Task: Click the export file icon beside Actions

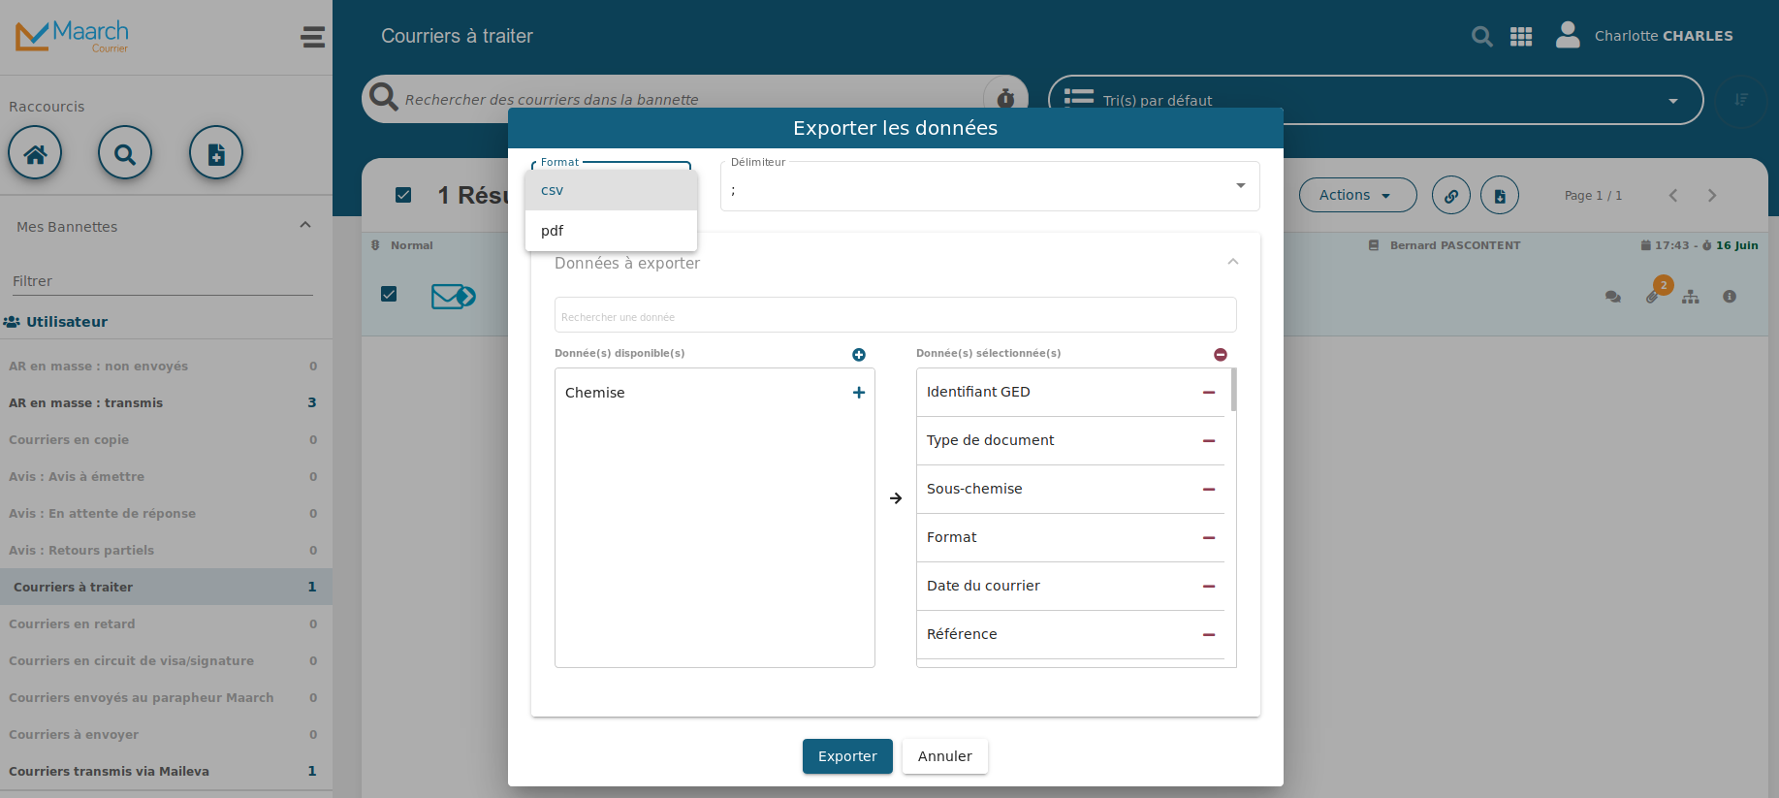Action: [x=1500, y=196]
